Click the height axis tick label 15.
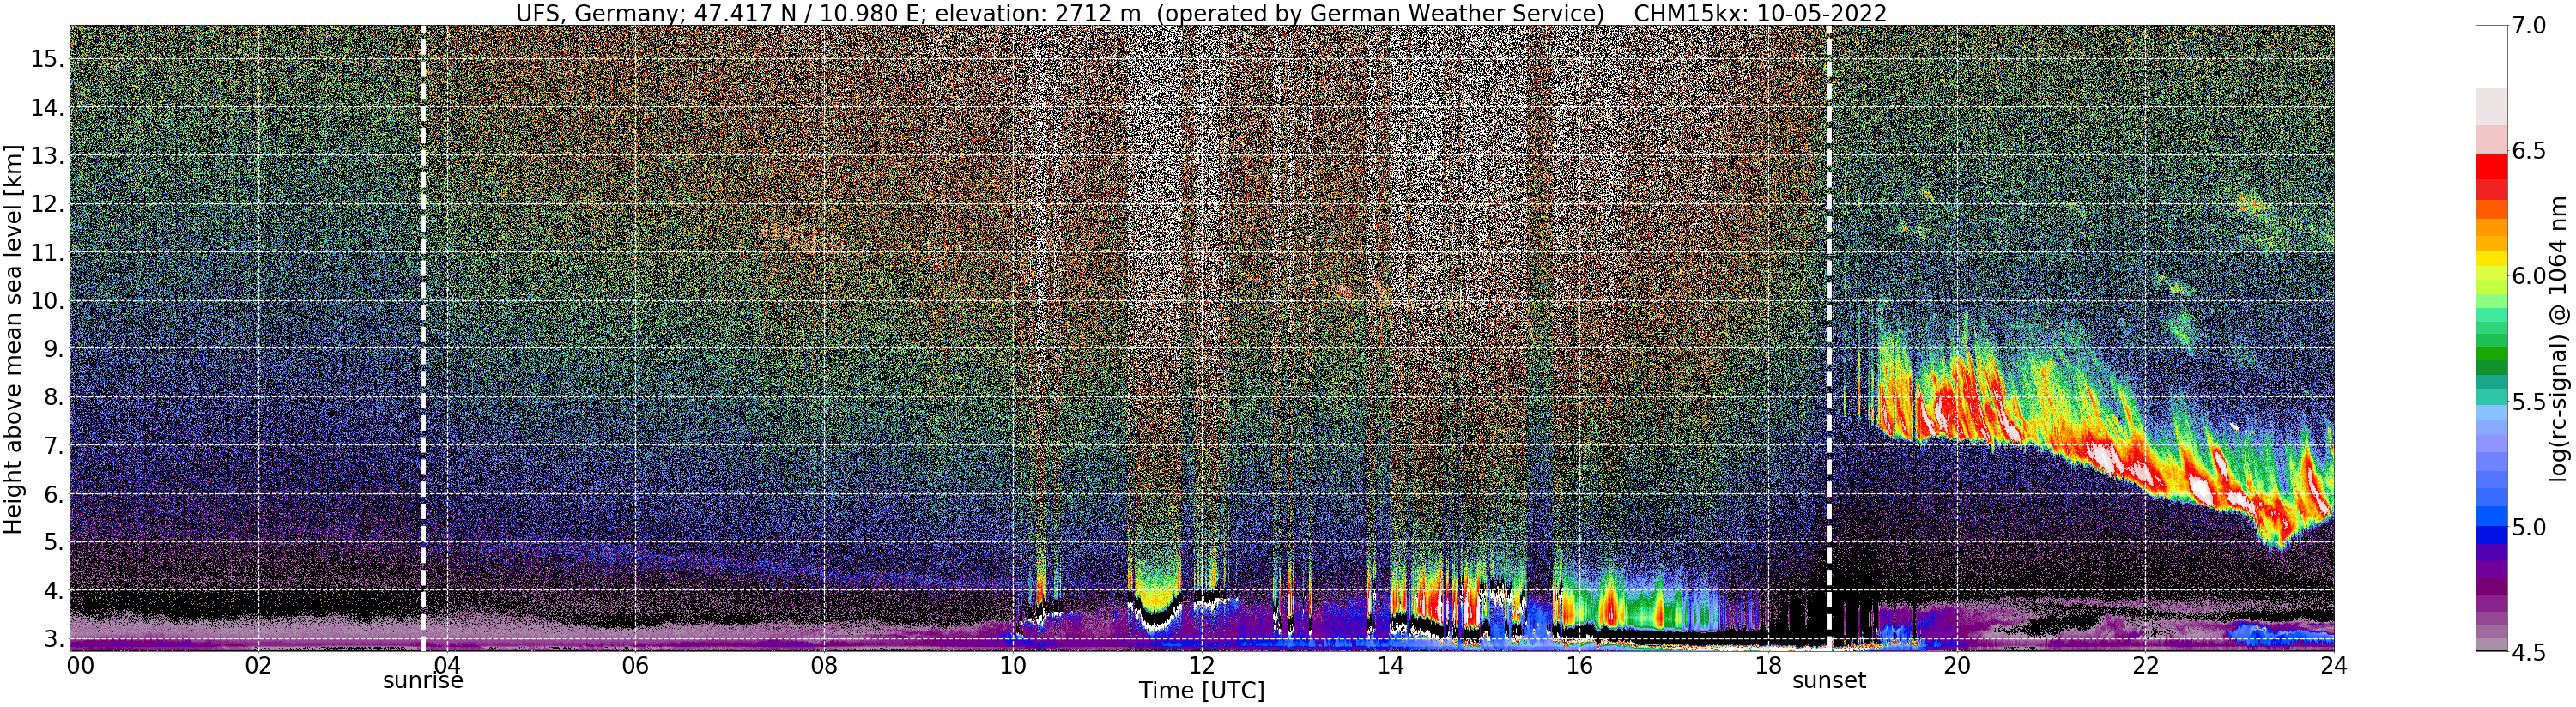 coord(47,59)
